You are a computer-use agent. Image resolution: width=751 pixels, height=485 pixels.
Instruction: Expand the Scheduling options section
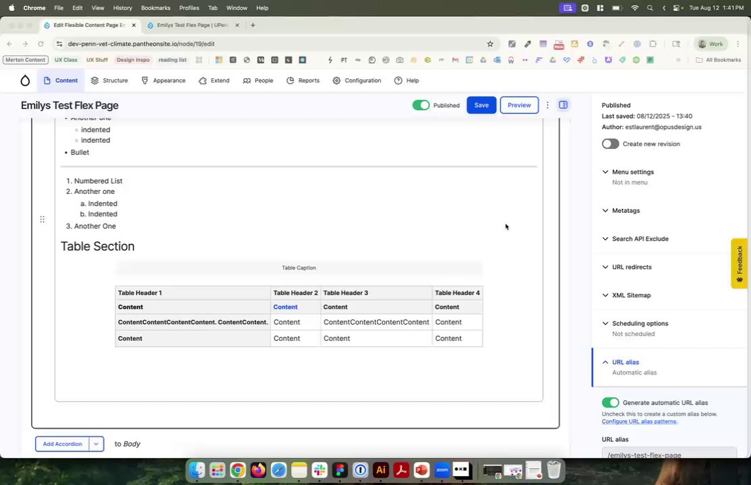click(x=669, y=329)
